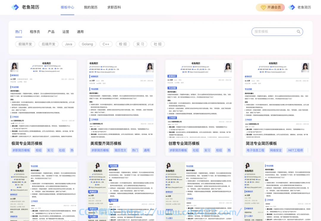Click the 电子信息工程 tag
321x221 pixels.
coord(256,150)
